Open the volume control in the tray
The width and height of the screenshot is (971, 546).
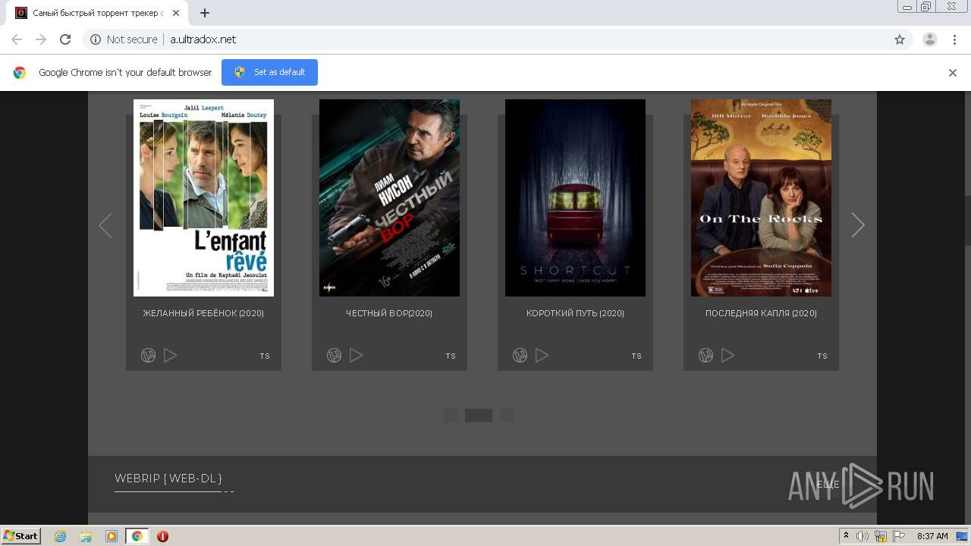point(863,536)
